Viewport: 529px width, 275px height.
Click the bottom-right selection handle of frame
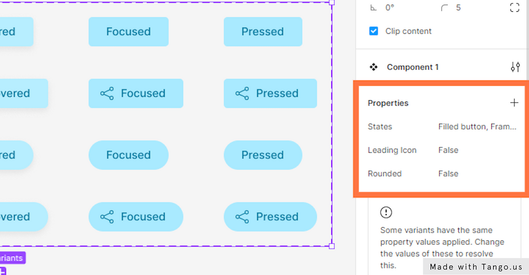click(332, 246)
